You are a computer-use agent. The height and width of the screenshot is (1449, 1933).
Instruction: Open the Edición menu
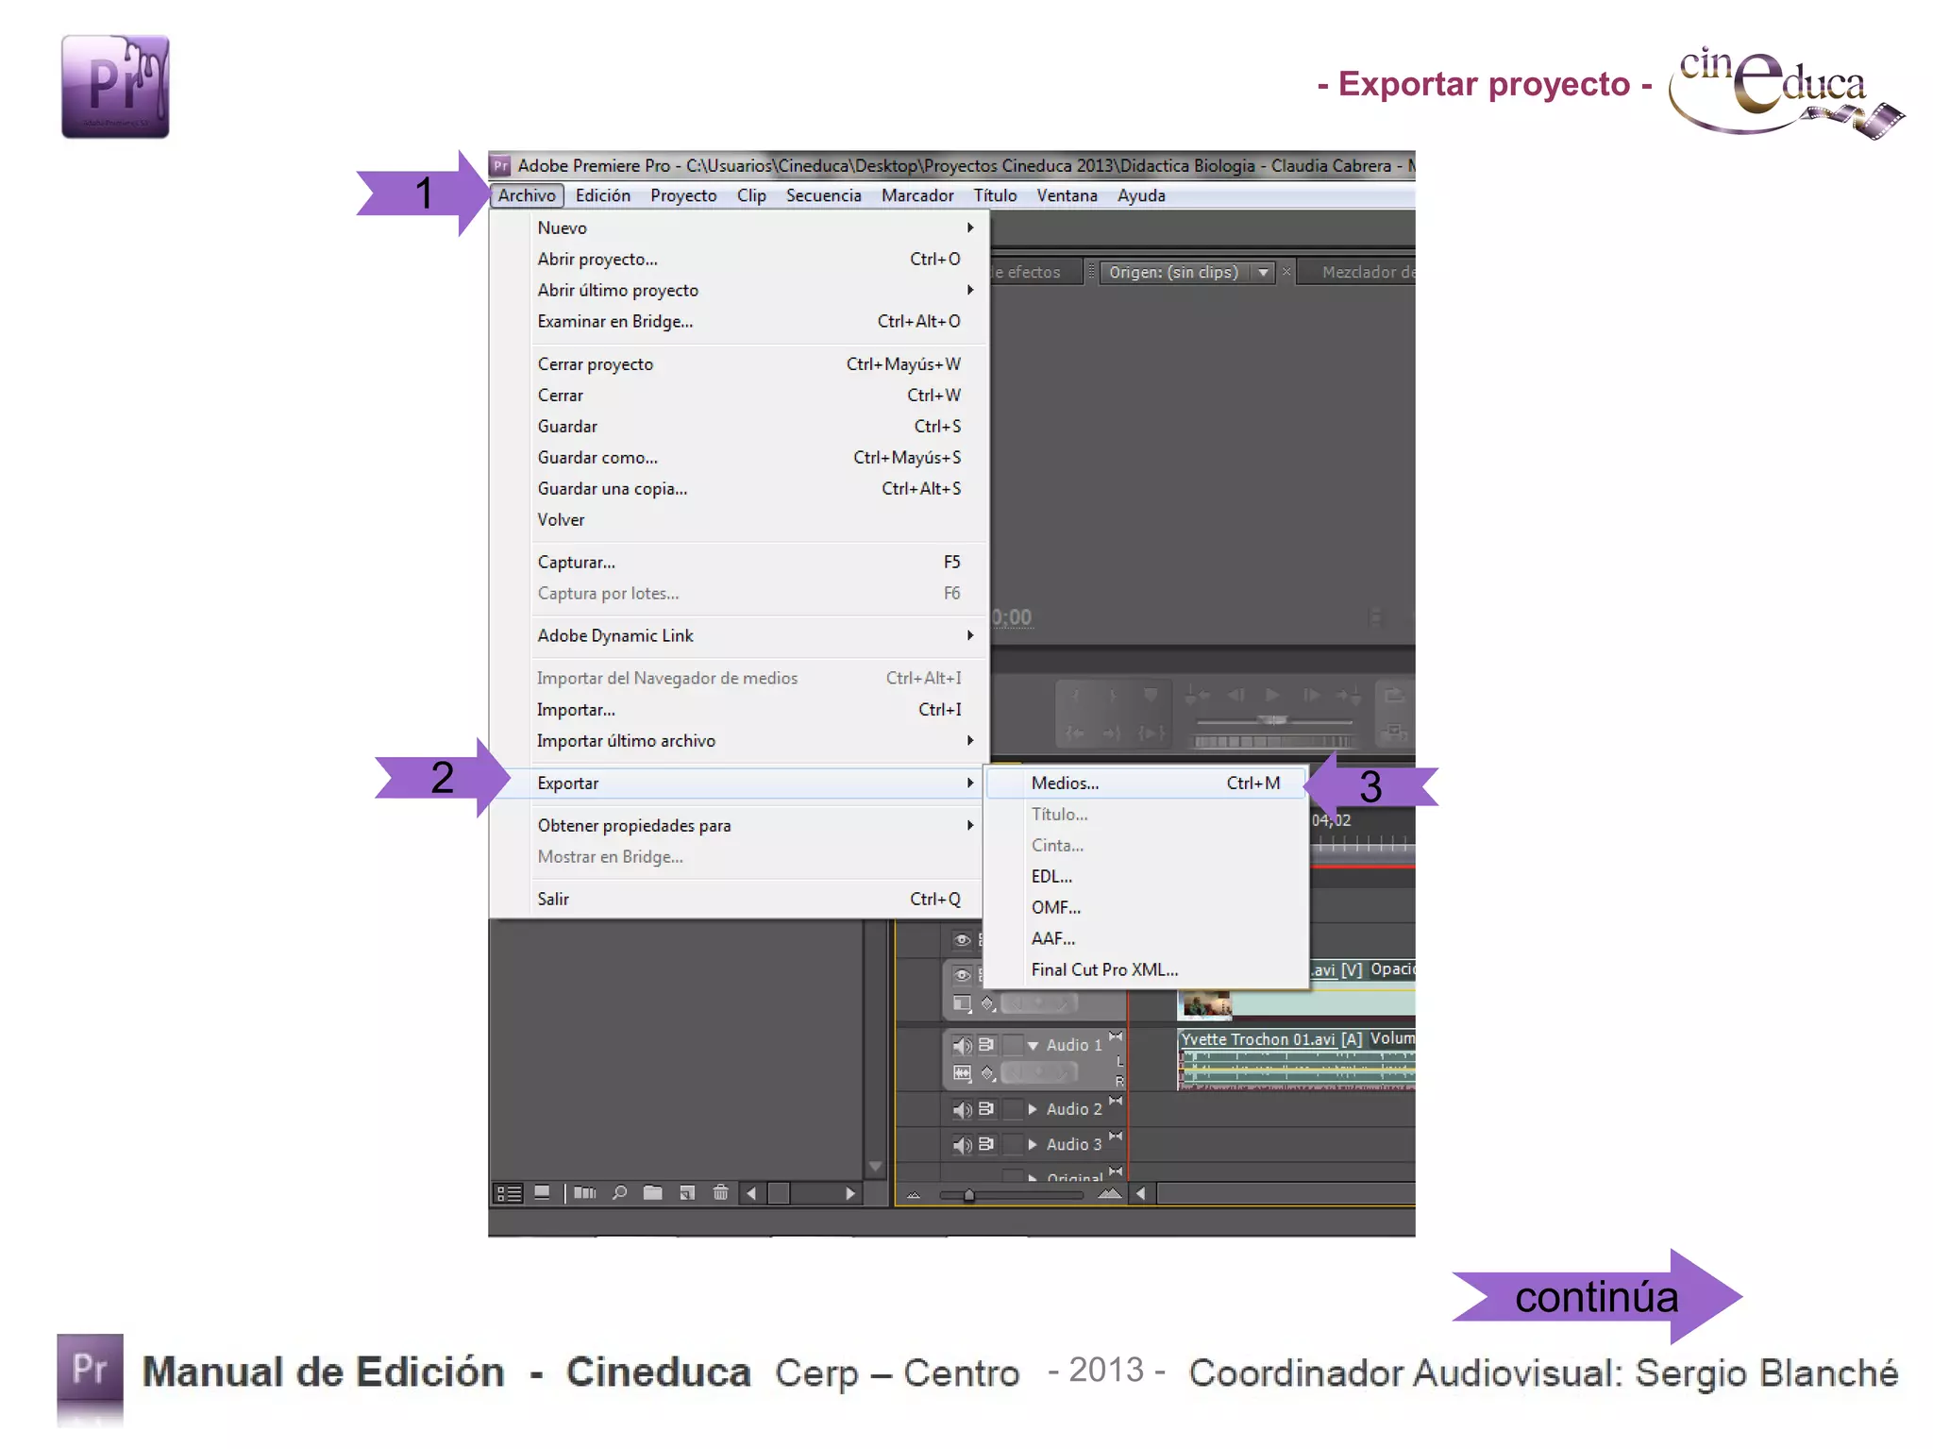pos(603,195)
